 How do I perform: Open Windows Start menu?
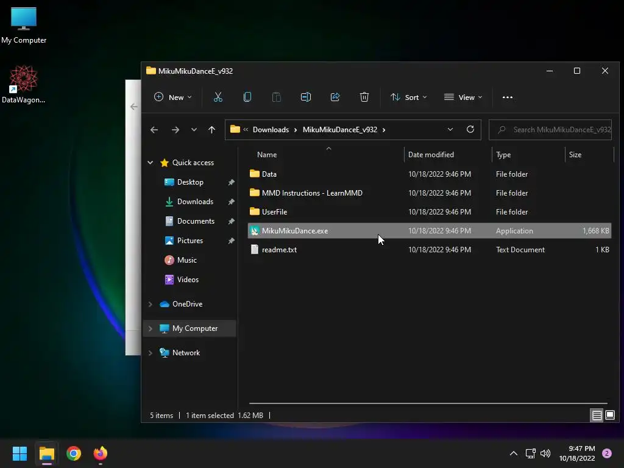click(x=19, y=453)
